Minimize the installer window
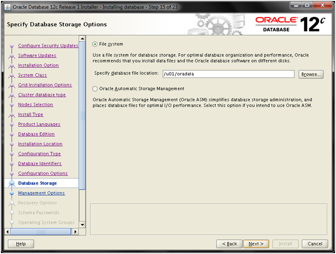336x254 pixels. [x=297, y=6]
